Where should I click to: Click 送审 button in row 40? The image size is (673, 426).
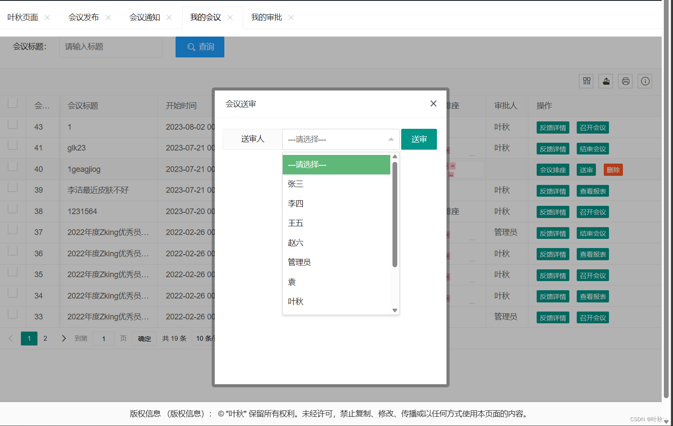point(586,170)
